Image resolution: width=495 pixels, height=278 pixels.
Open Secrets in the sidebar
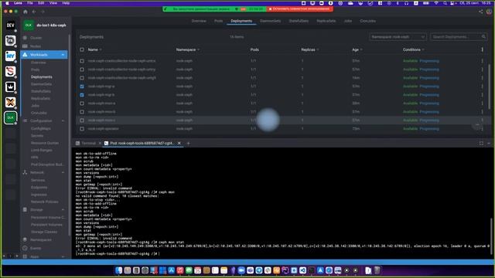coord(37,136)
